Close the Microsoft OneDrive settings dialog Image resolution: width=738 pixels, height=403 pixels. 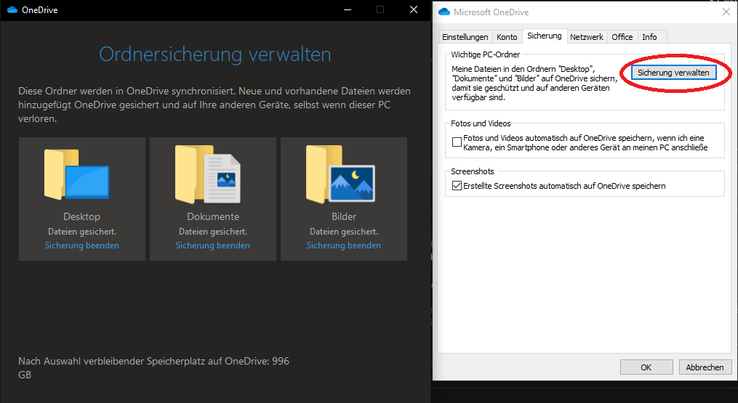[x=726, y=12]
